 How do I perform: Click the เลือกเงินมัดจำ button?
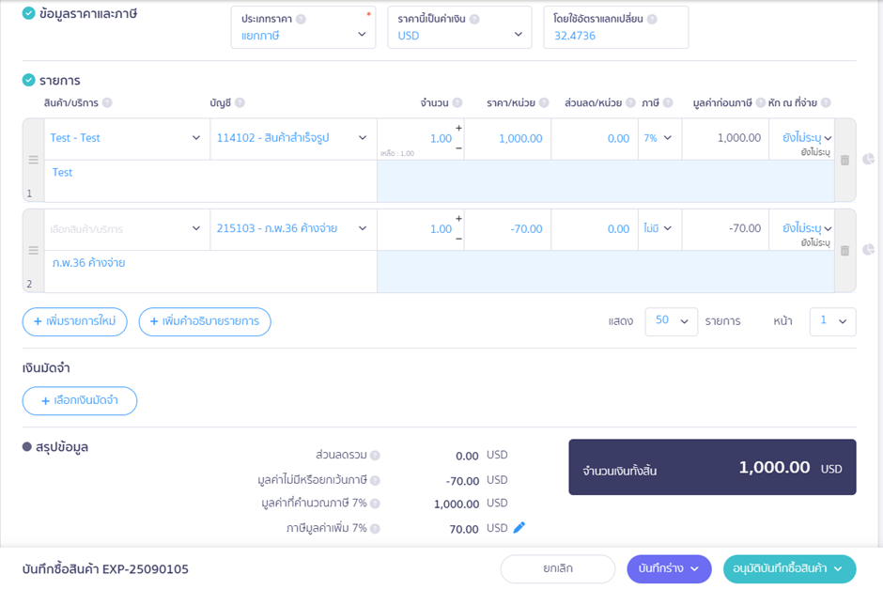pos(80,400)
